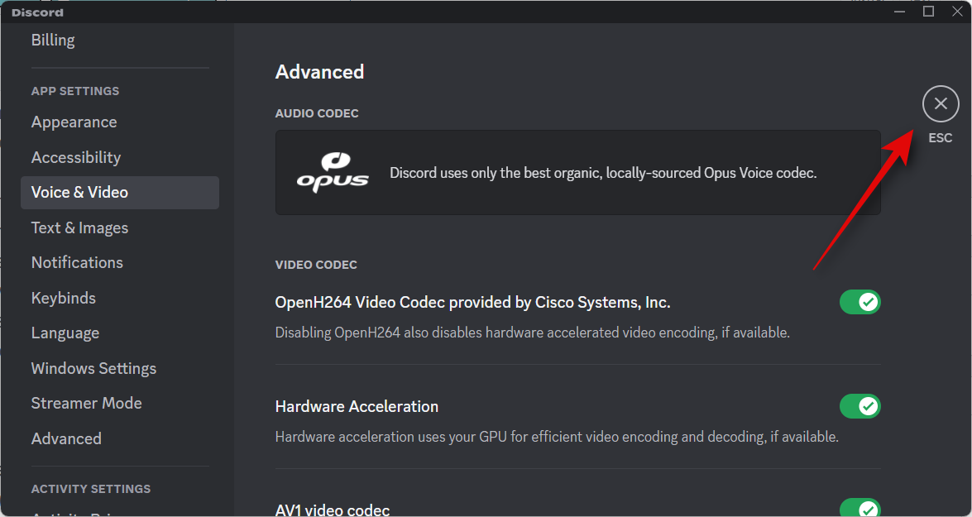Screen dimensions: 972x517
Task: Minimize the Discord window
Action: coord(899,11)
